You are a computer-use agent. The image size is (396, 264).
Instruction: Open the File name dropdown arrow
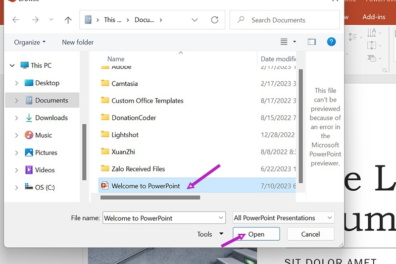221,218
